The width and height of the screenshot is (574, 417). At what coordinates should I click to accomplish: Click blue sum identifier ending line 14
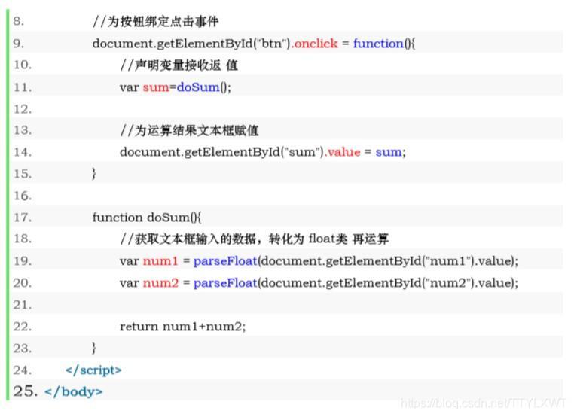point(389,152)
